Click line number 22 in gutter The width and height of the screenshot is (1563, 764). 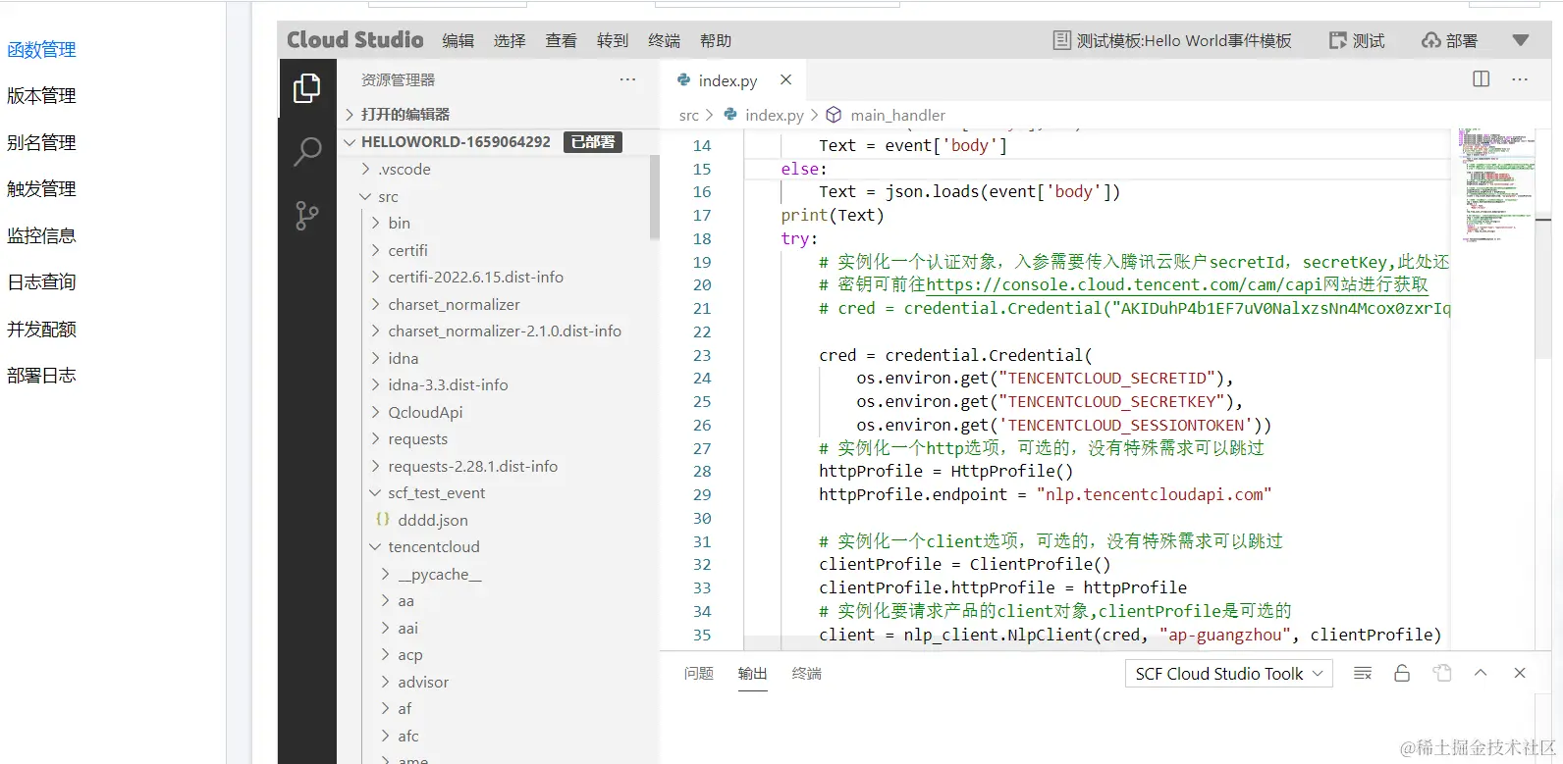702,331
